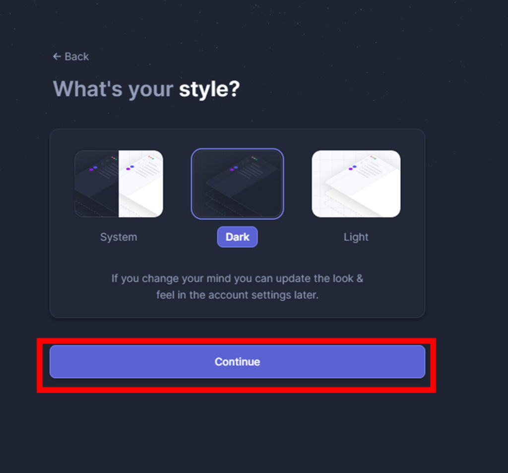Click the "What's your style?" heading

[x=146, y=89]
